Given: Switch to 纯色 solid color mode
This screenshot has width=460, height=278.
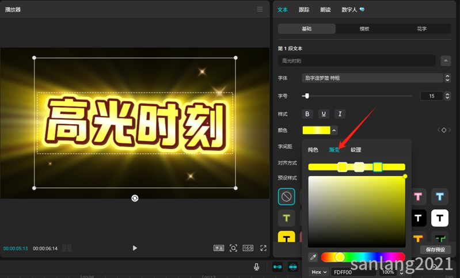Looking at the screenshot, I should (313, 150).
